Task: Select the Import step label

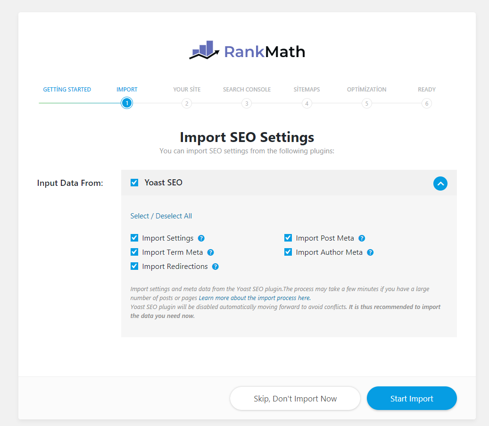Action: 127,90
